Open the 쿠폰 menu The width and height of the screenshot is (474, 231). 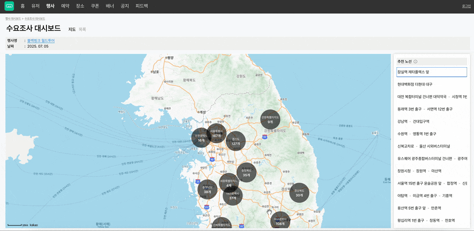[x=95, y=6]
